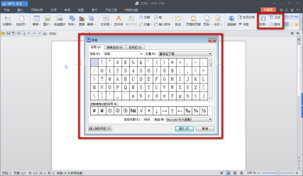Viewport: 303px width, 176px height.
Task: Click the Insert (插入) button in dialog
Action: coord(184,129)
